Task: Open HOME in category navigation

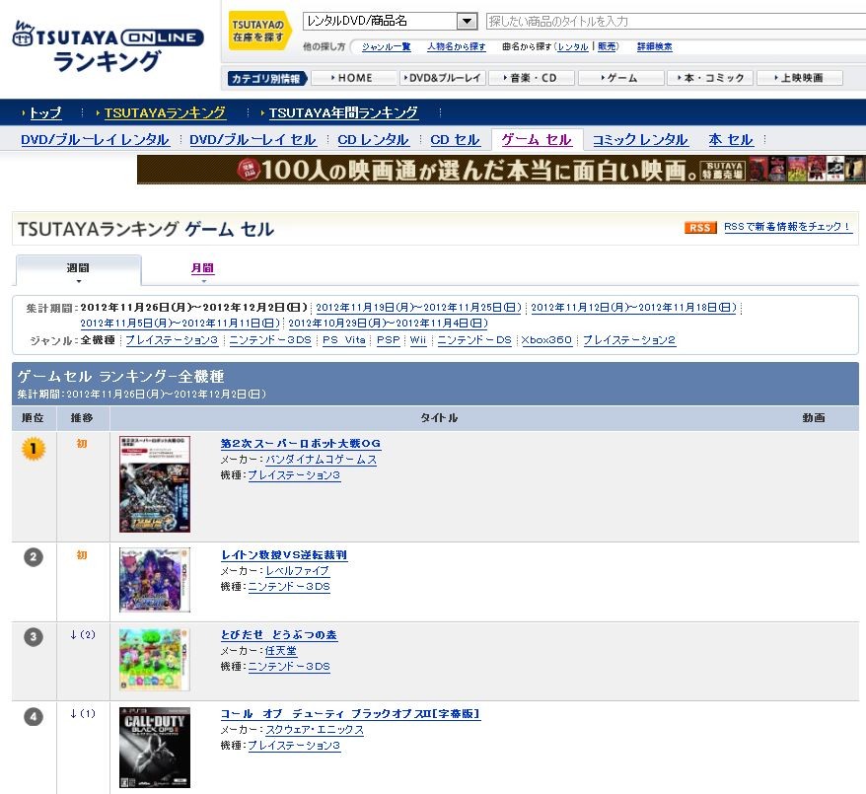Action: click(354, 78)
